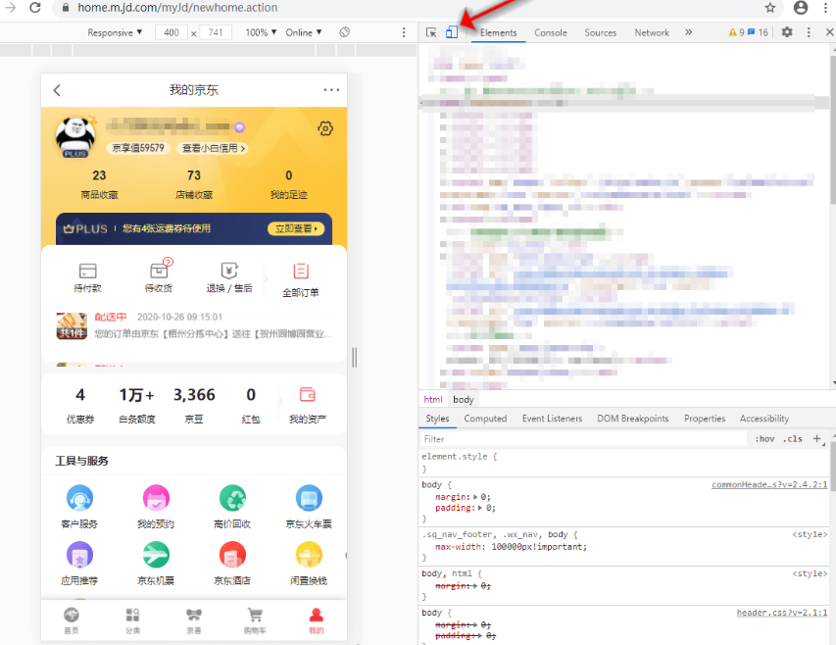Switch to the Computed tab

[x=485, y=419]
